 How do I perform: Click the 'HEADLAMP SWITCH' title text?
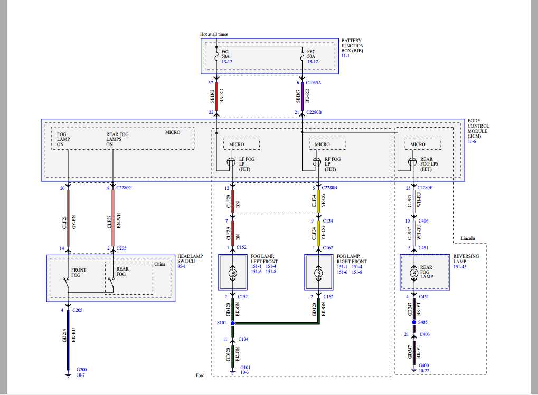(x=190, y=258)
